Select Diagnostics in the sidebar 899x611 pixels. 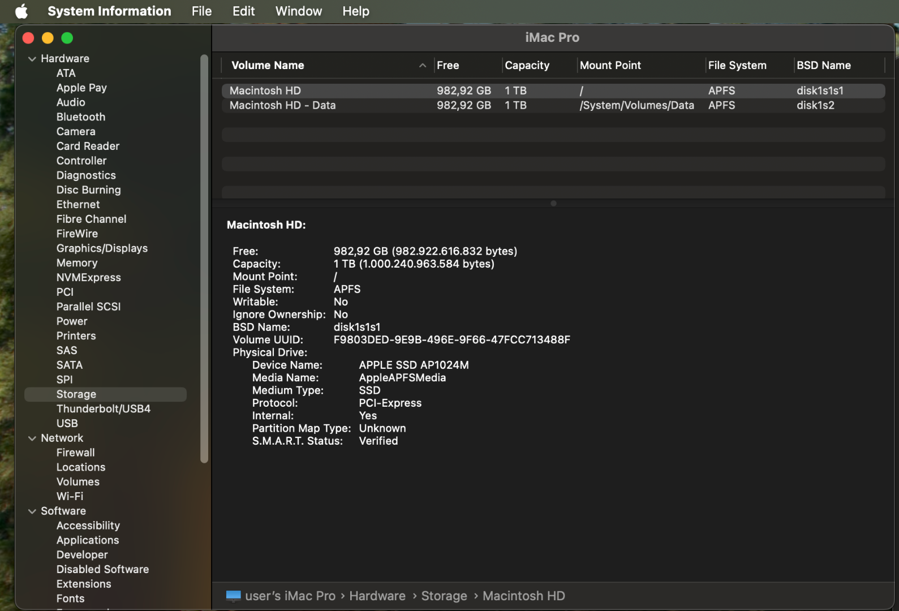click(x=86, y=176)
